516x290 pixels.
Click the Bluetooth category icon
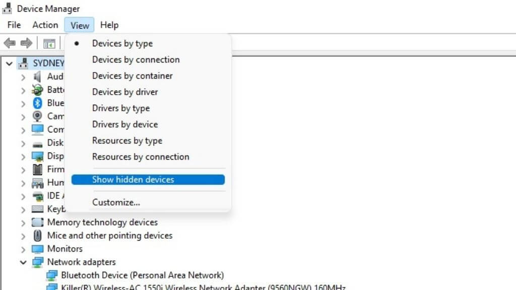pos(37,103)
